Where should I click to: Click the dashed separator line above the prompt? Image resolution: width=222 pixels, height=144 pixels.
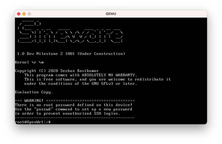point(75,118)
